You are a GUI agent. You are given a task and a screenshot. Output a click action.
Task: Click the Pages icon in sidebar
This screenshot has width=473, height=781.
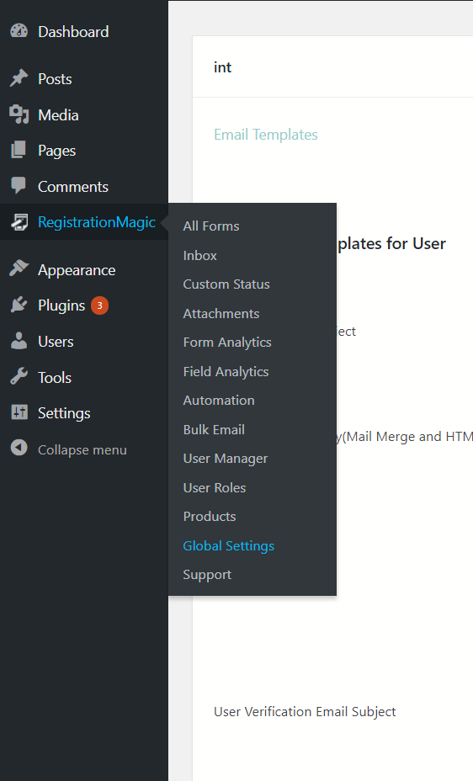tap(19, 150)
